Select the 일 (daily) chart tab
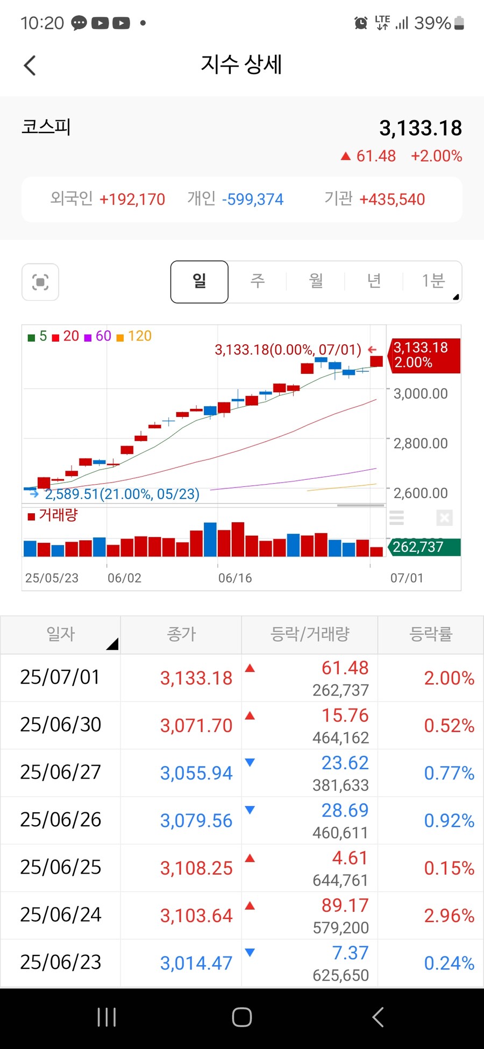 [x=200, y=282]
